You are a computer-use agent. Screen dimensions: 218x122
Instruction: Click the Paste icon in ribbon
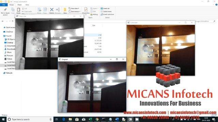point(18,10)
